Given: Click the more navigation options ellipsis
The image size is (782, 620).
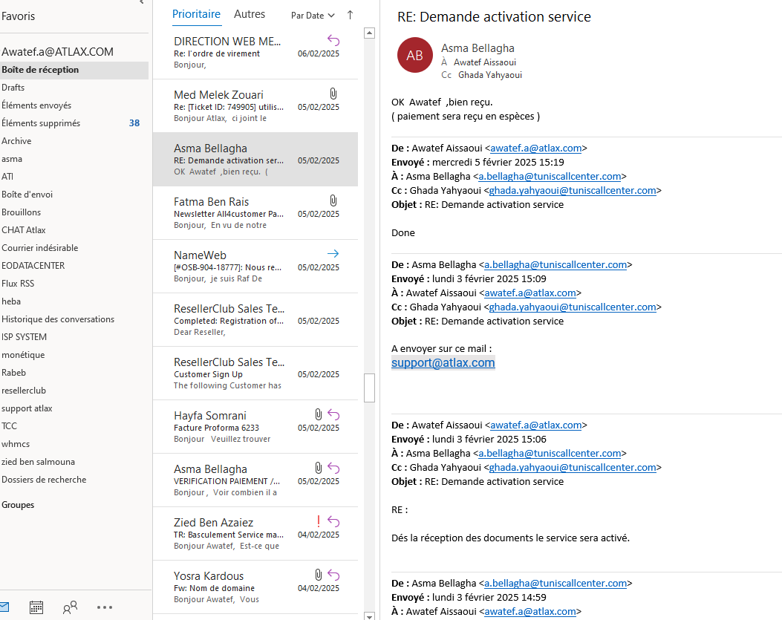Looking at the screenshot, I should point(105,607).
